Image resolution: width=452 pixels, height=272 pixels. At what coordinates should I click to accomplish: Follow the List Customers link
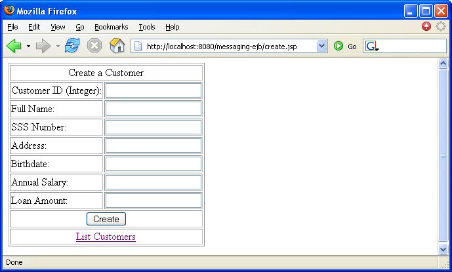(x=106, y=237)
